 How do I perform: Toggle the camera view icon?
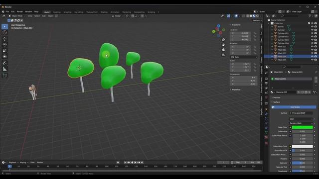[223, 50]
